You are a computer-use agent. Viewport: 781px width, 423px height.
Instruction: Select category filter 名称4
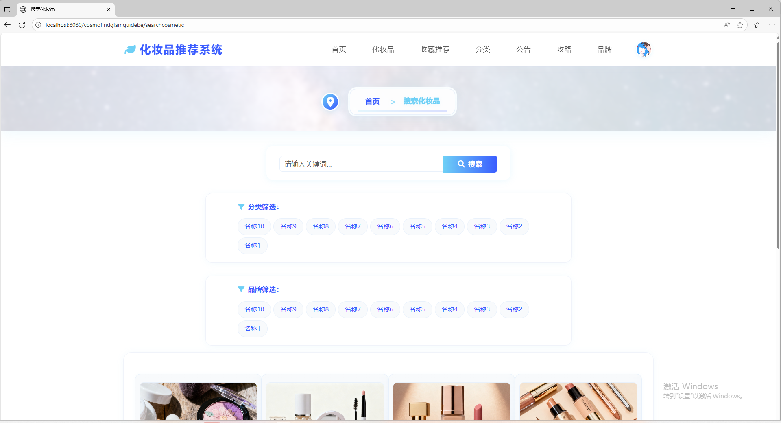click(449, 226)
